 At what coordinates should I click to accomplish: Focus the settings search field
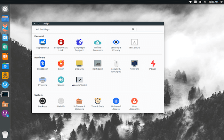tap(146, 29)
